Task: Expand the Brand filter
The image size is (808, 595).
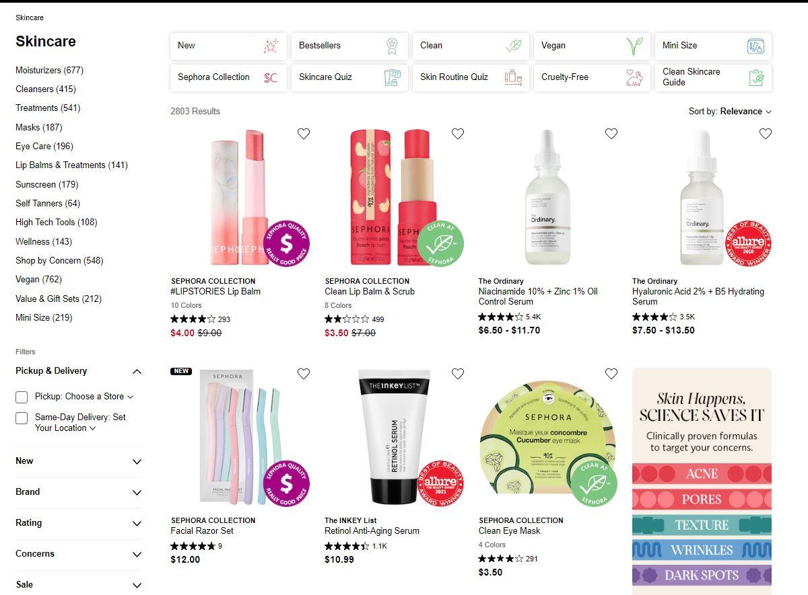Action: 79,492
